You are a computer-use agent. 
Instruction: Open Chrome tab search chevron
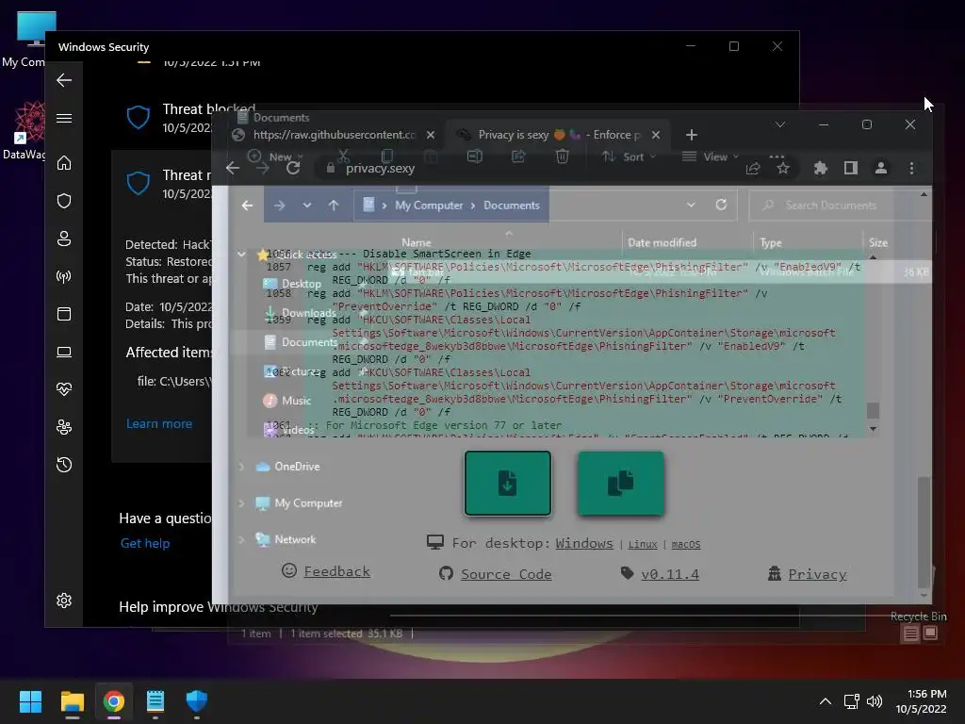[779, 124]
